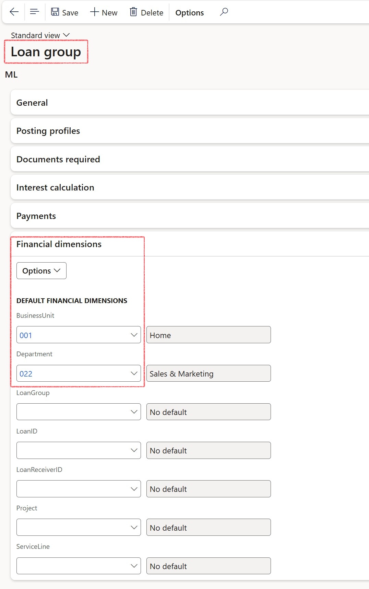
Task: Open the LoanID dropdown arrow
Action: tap(134, 450)
